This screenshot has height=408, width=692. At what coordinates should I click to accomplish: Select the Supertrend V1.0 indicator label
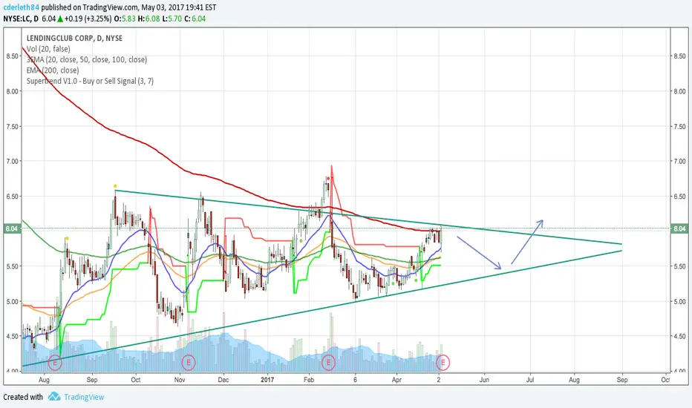coord(90,81)
